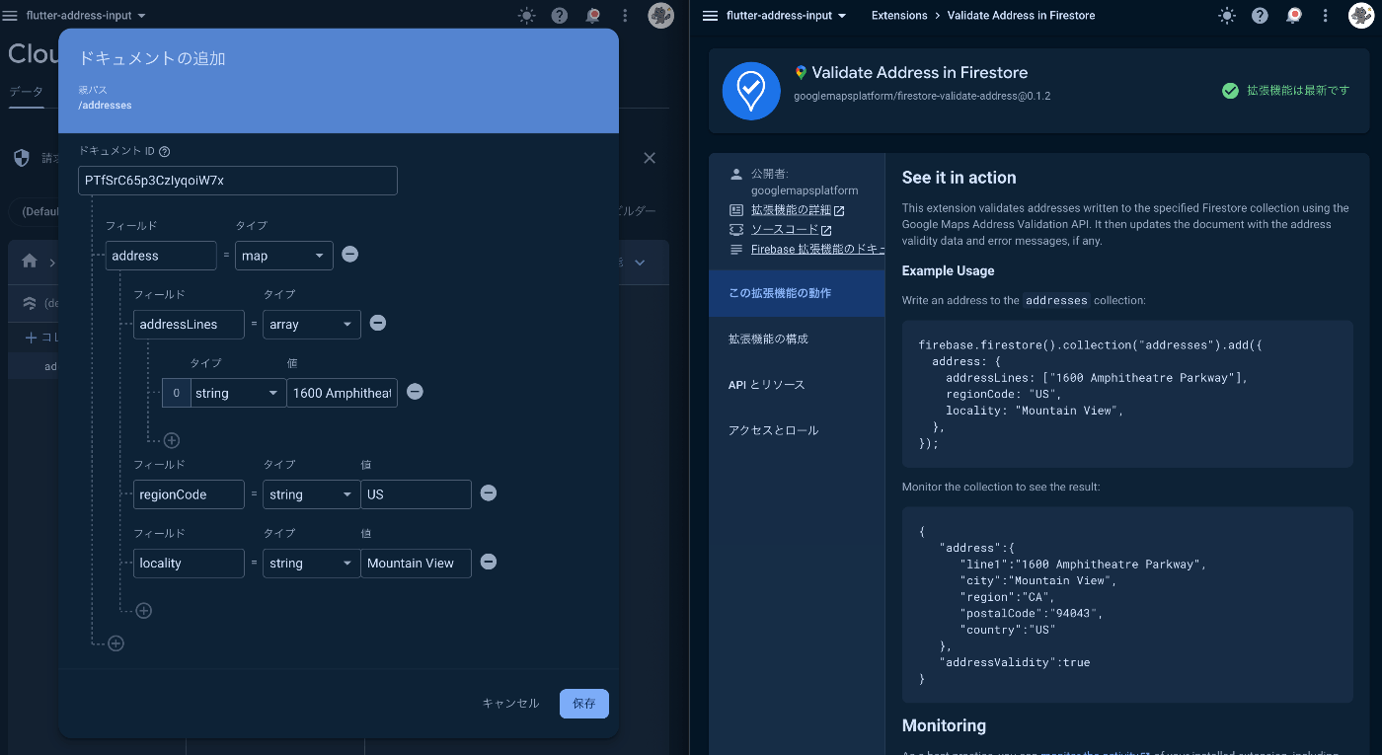The image size is (1382, 755).
Task: Dismiss banner with X behind dialog
Action: click(x=650, y=158)
